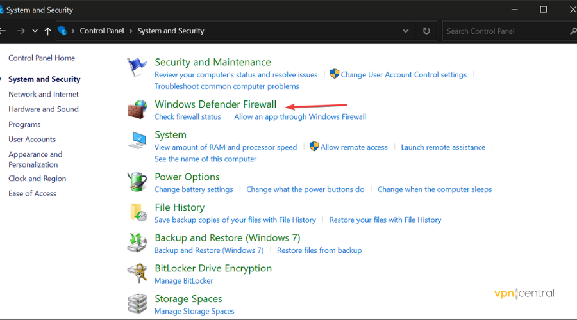Click Allow an app through Windows Firewall
The image size is (577, 320).
(300, 116)
